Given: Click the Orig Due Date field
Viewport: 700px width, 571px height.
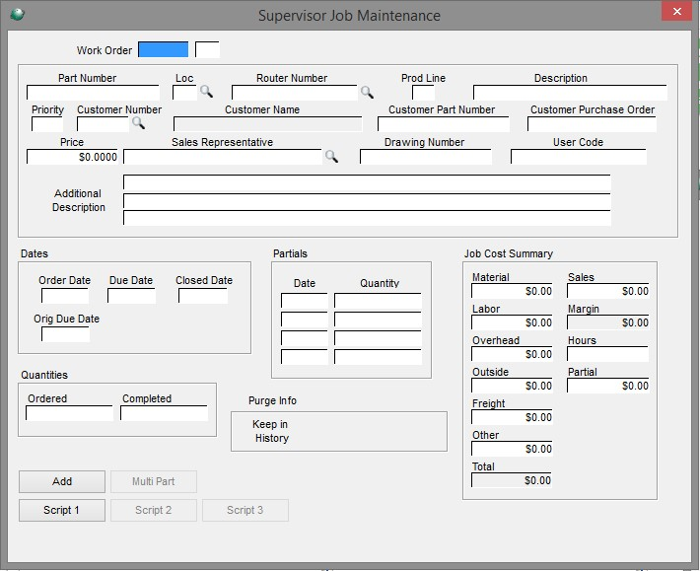Looking at the screenshot, I should (x=66, y=334).
